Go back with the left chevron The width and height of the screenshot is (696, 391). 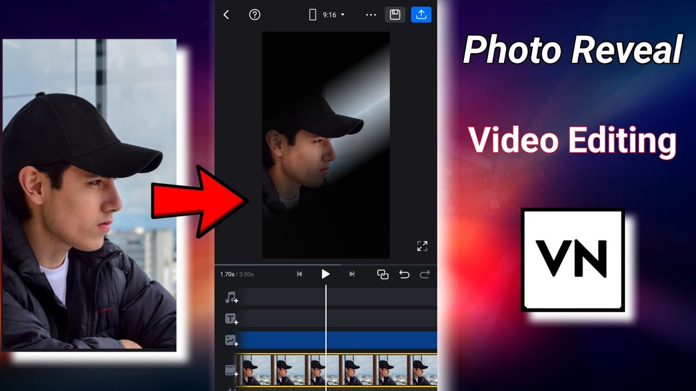pyautogui.click(x=226, y=15)
